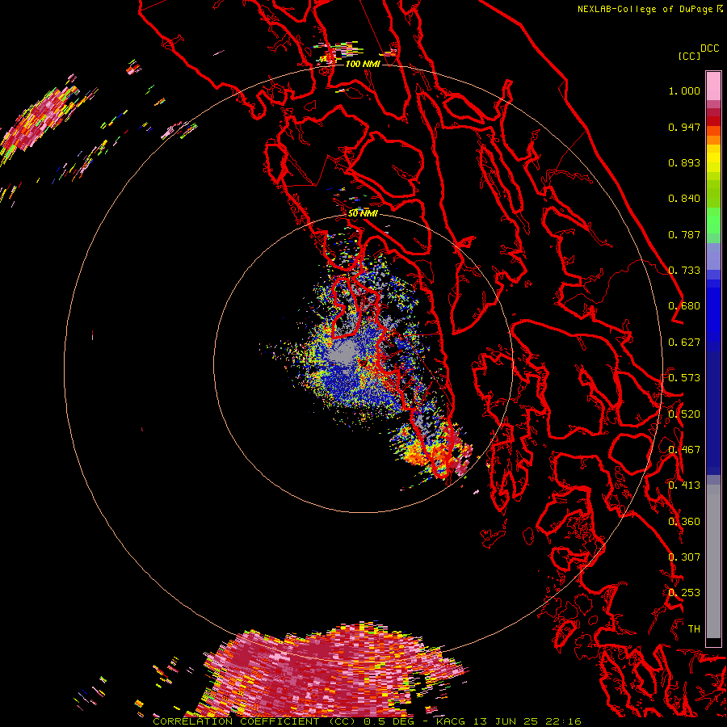The height and width of the screenshot is (727, 727).
Task: Click the 0.467 scale value
Action: coord(684,450)
